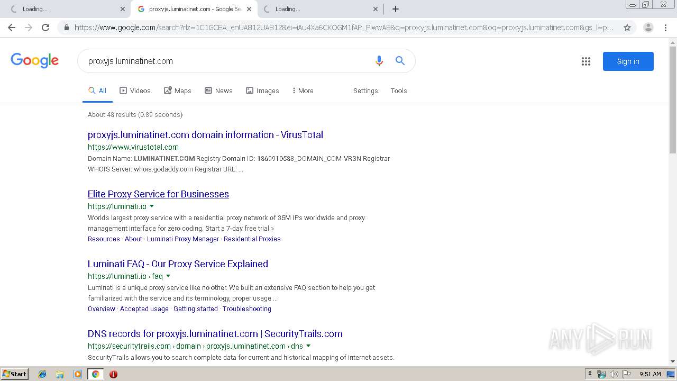Open the Google apps grid

[x=585, y=61]
